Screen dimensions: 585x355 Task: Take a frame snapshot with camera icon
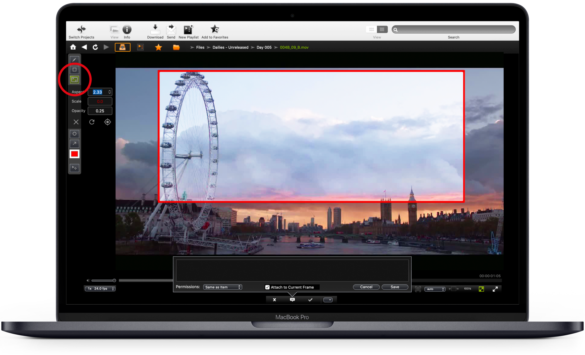[418, 289]
